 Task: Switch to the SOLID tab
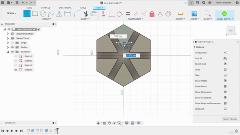(x=29, y=7)
